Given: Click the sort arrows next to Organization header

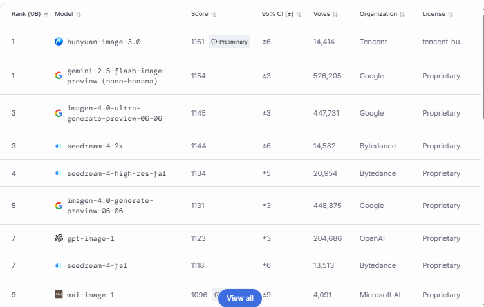Looking at the screenshot, I should [x=402, y=15].
